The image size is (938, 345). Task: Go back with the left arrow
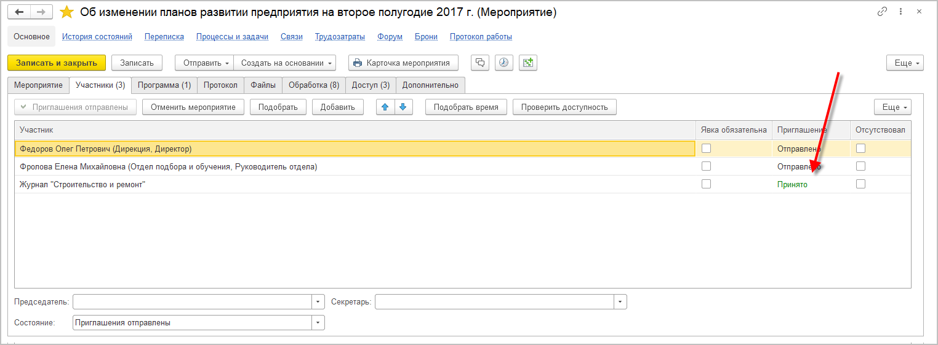tap(19, 12)
